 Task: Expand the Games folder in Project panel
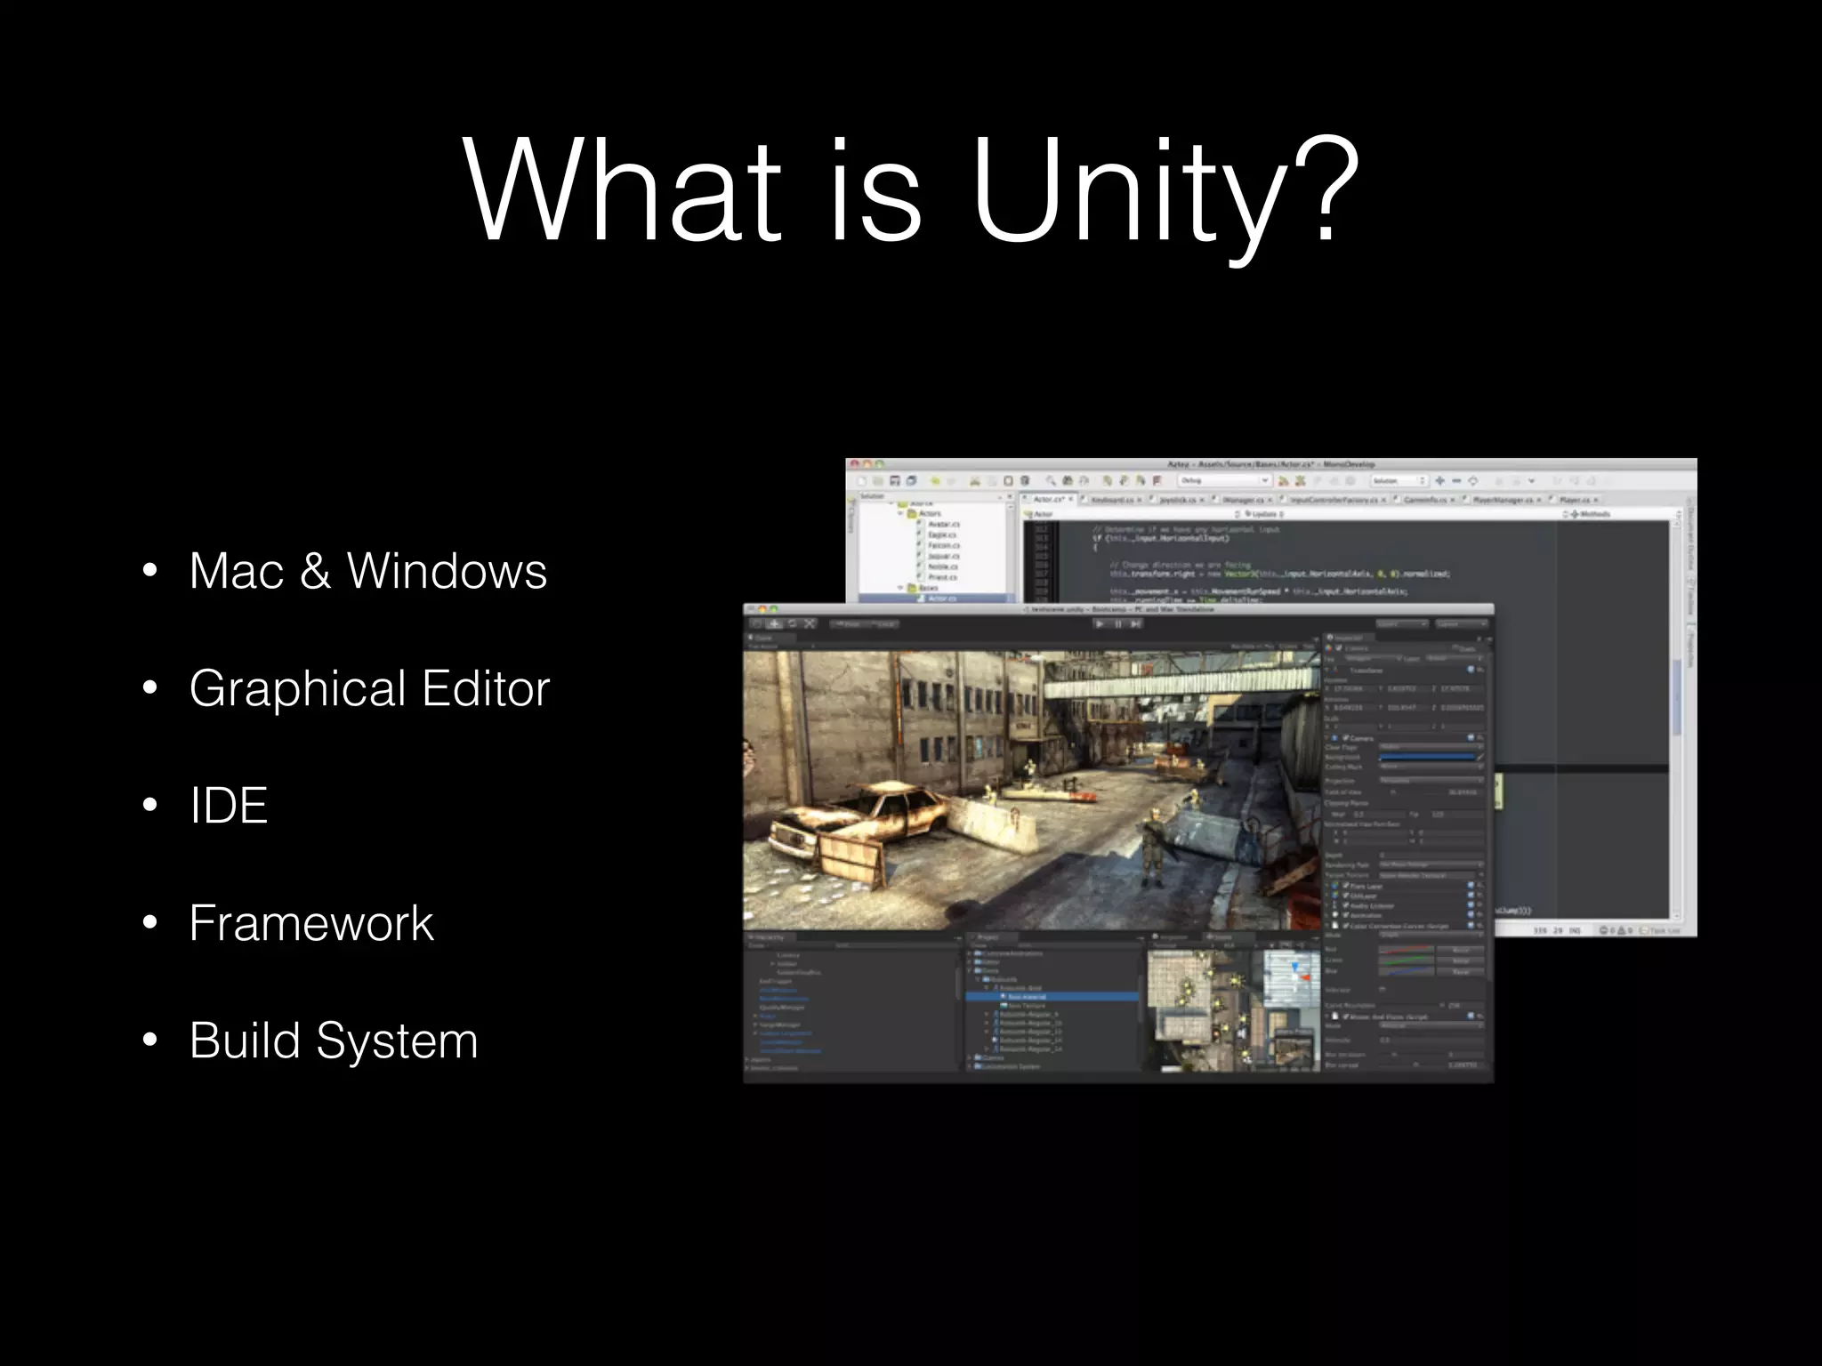coord(969,1057)
